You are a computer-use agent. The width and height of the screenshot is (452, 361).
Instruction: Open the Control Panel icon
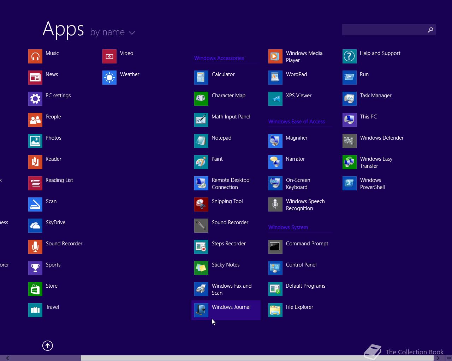tap(275, 268)
